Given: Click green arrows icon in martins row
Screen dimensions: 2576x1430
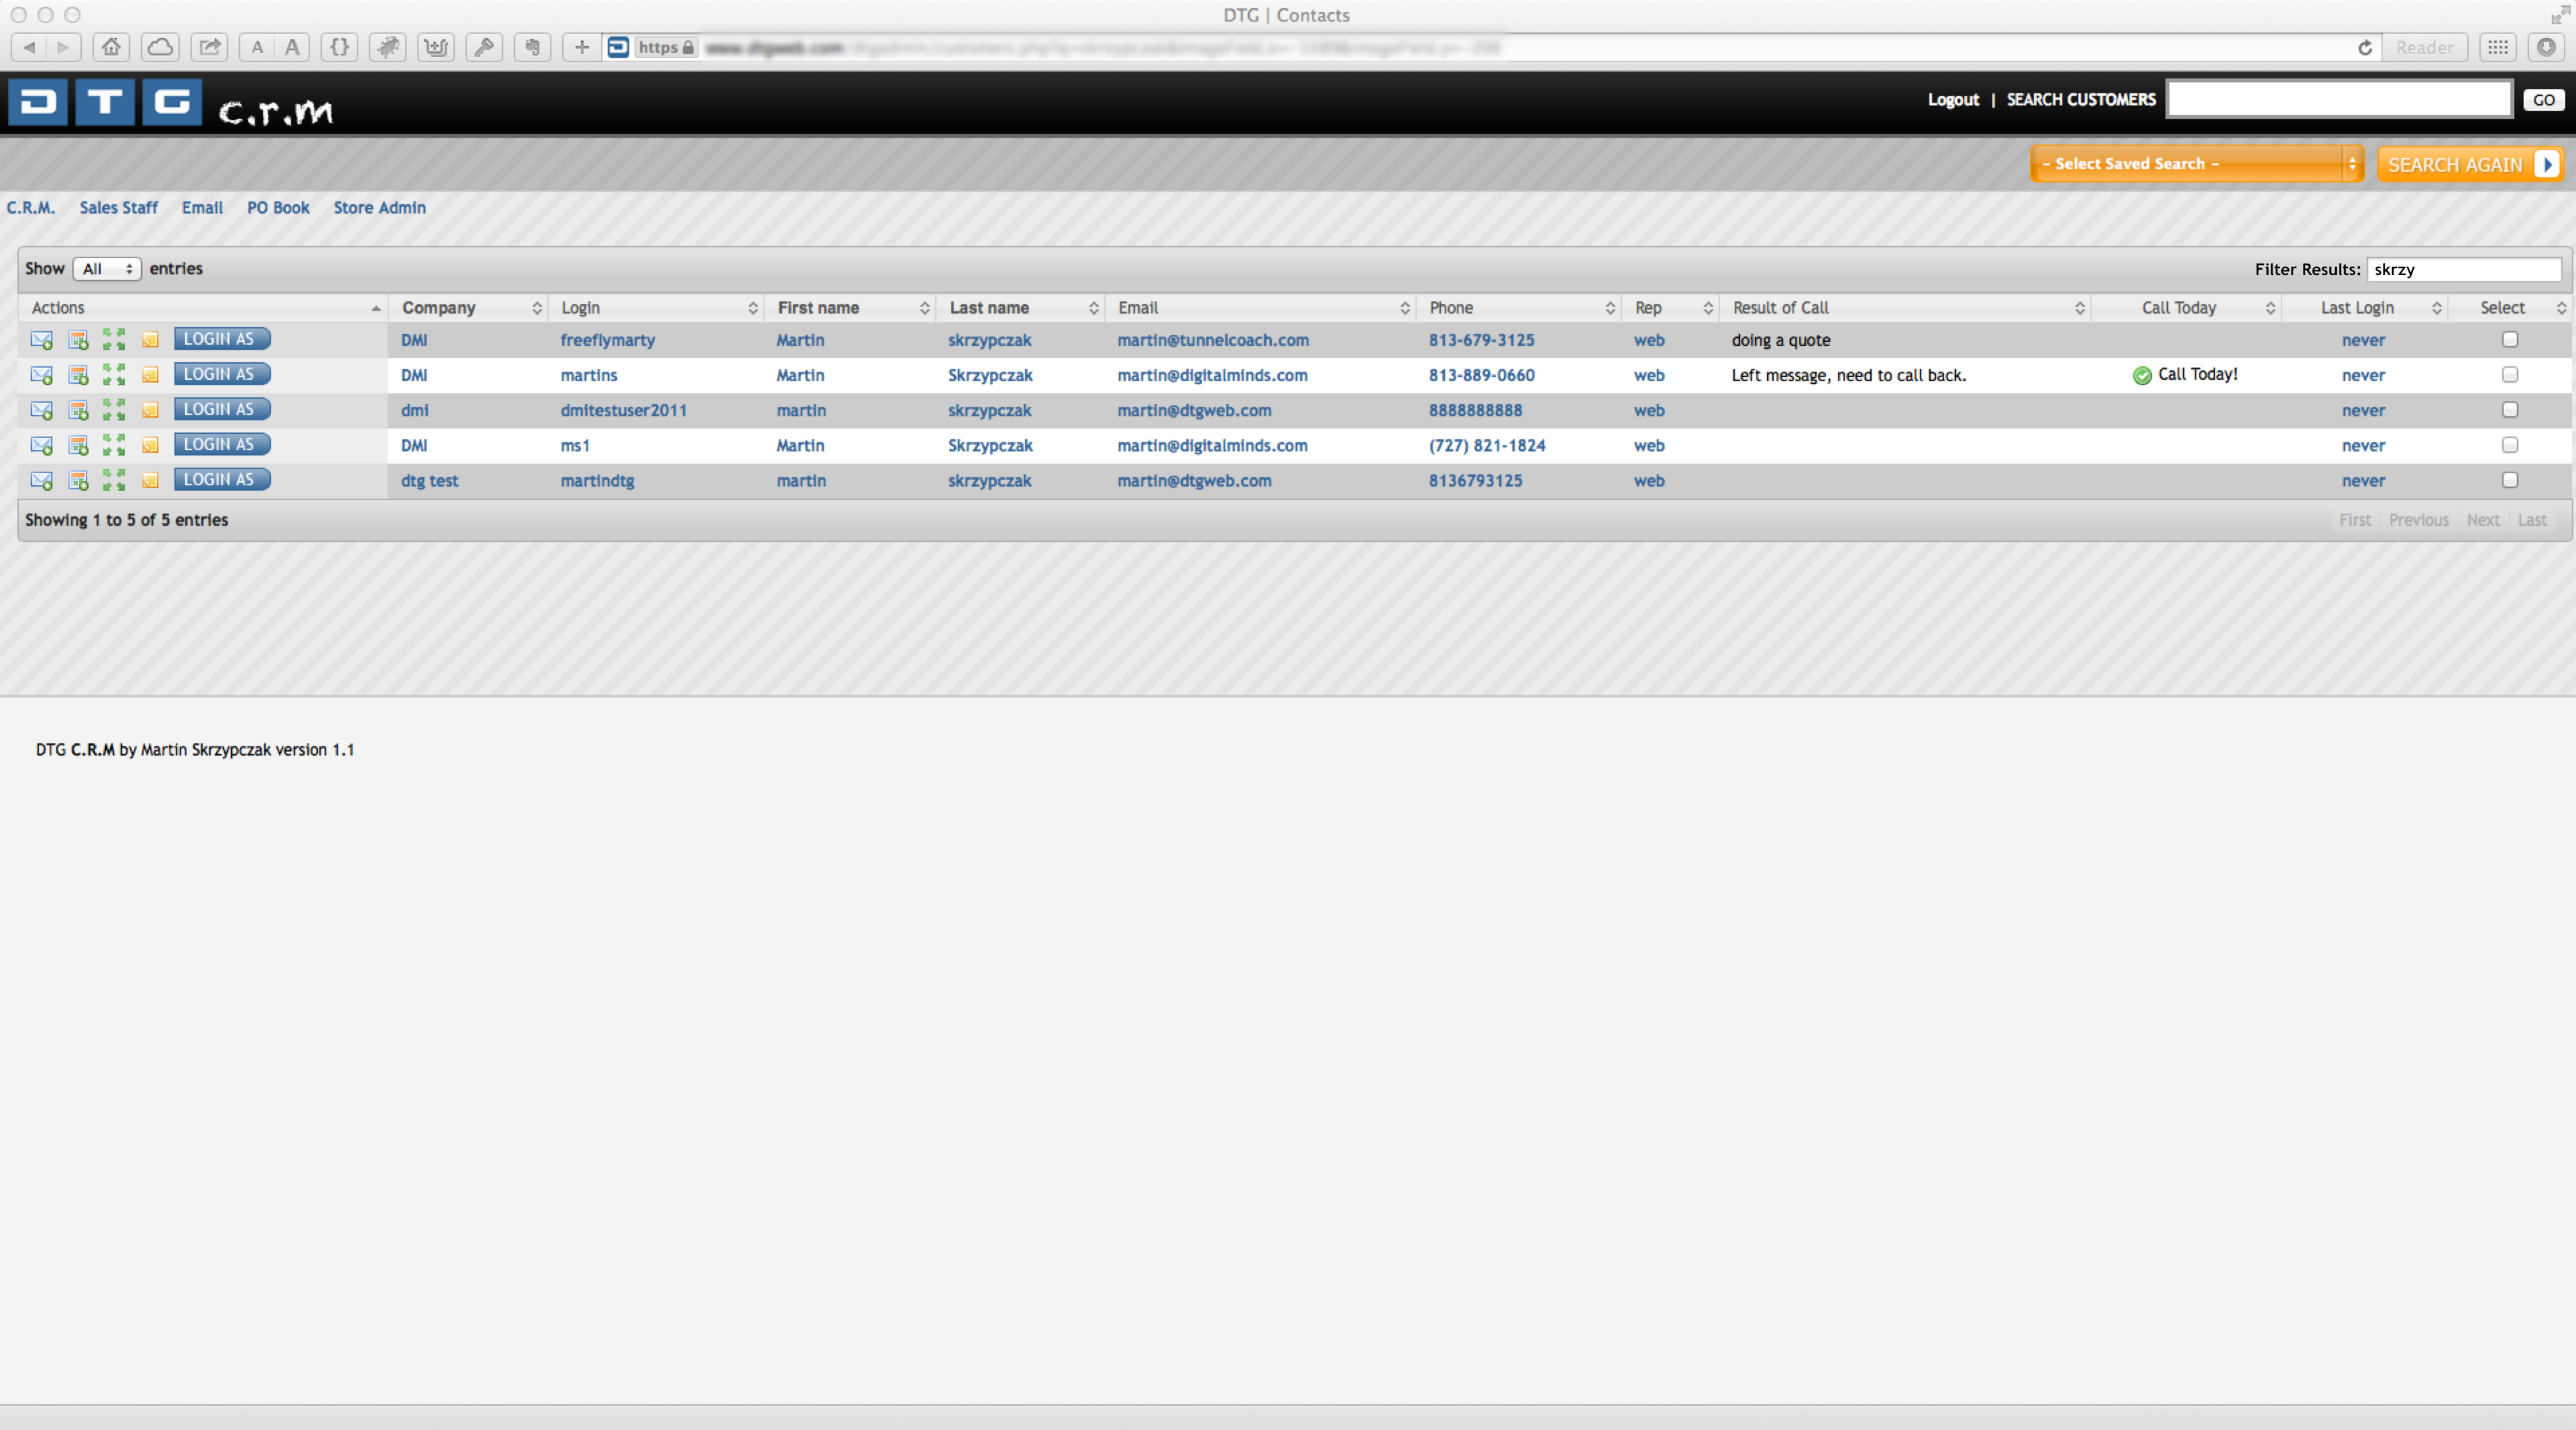Looking at the screenshot, I should [114, 375].
